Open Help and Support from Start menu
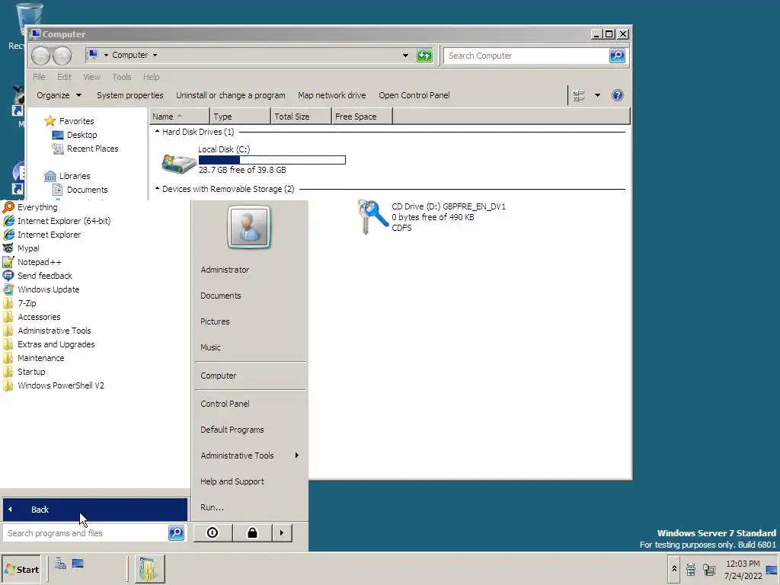The width and height of the screenshot is (780, 585). [x=232, y=481]
